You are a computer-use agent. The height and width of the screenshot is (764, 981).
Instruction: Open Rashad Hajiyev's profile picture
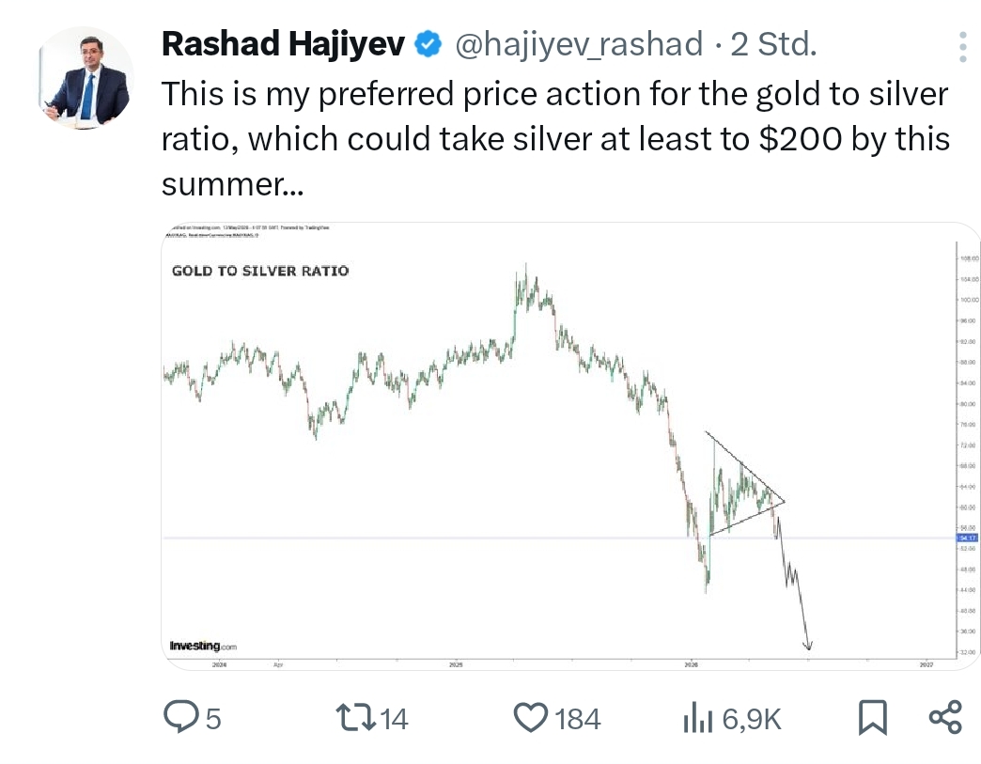tap(86, 78)
